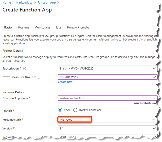162x142 pixels.
Task: Click the Function App name field
Action: pos(107,98)
